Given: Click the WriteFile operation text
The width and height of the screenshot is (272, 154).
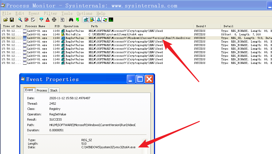Looking at the screenshot, I should [x=73, y=34].
